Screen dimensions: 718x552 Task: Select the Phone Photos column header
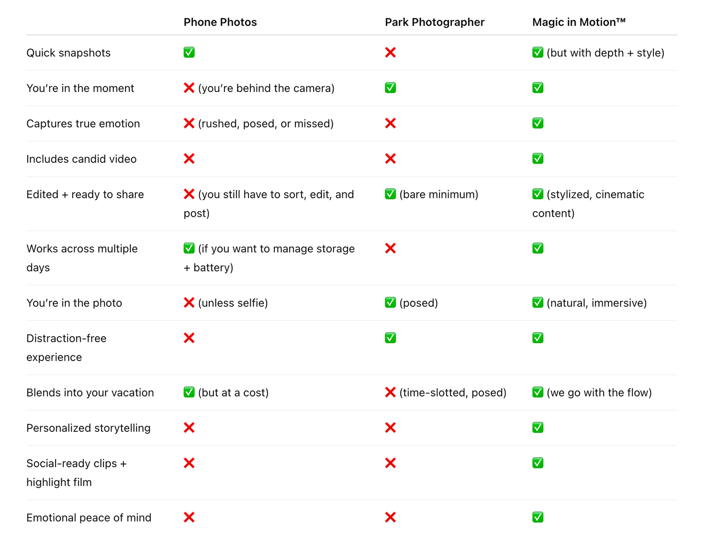[x=220, y=22]
